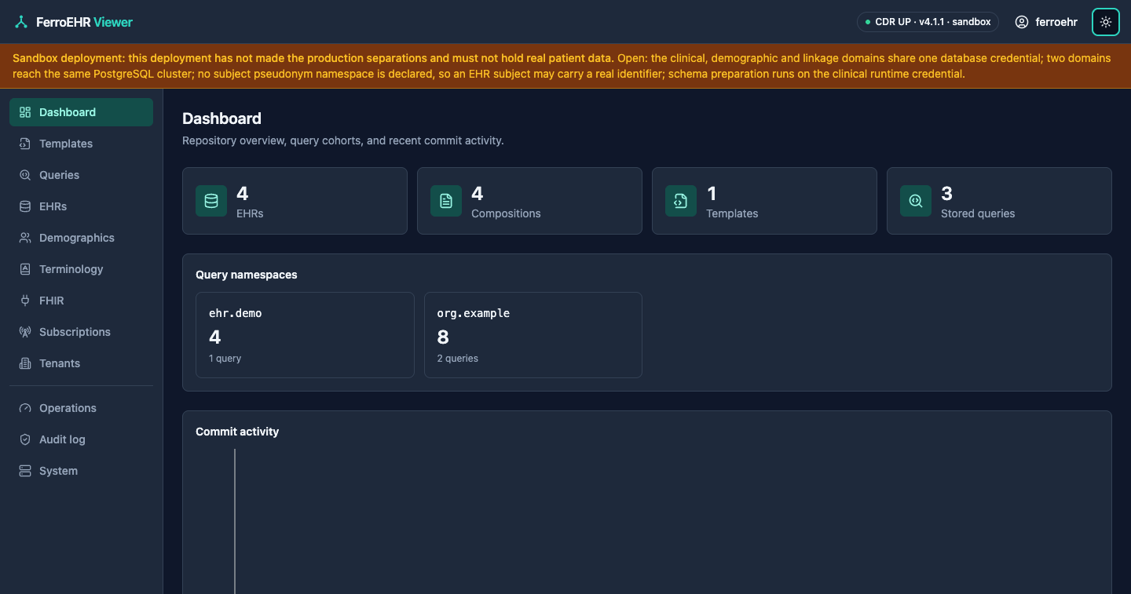Click the Audit log shield sidebar icon

[x=25, y=439]
